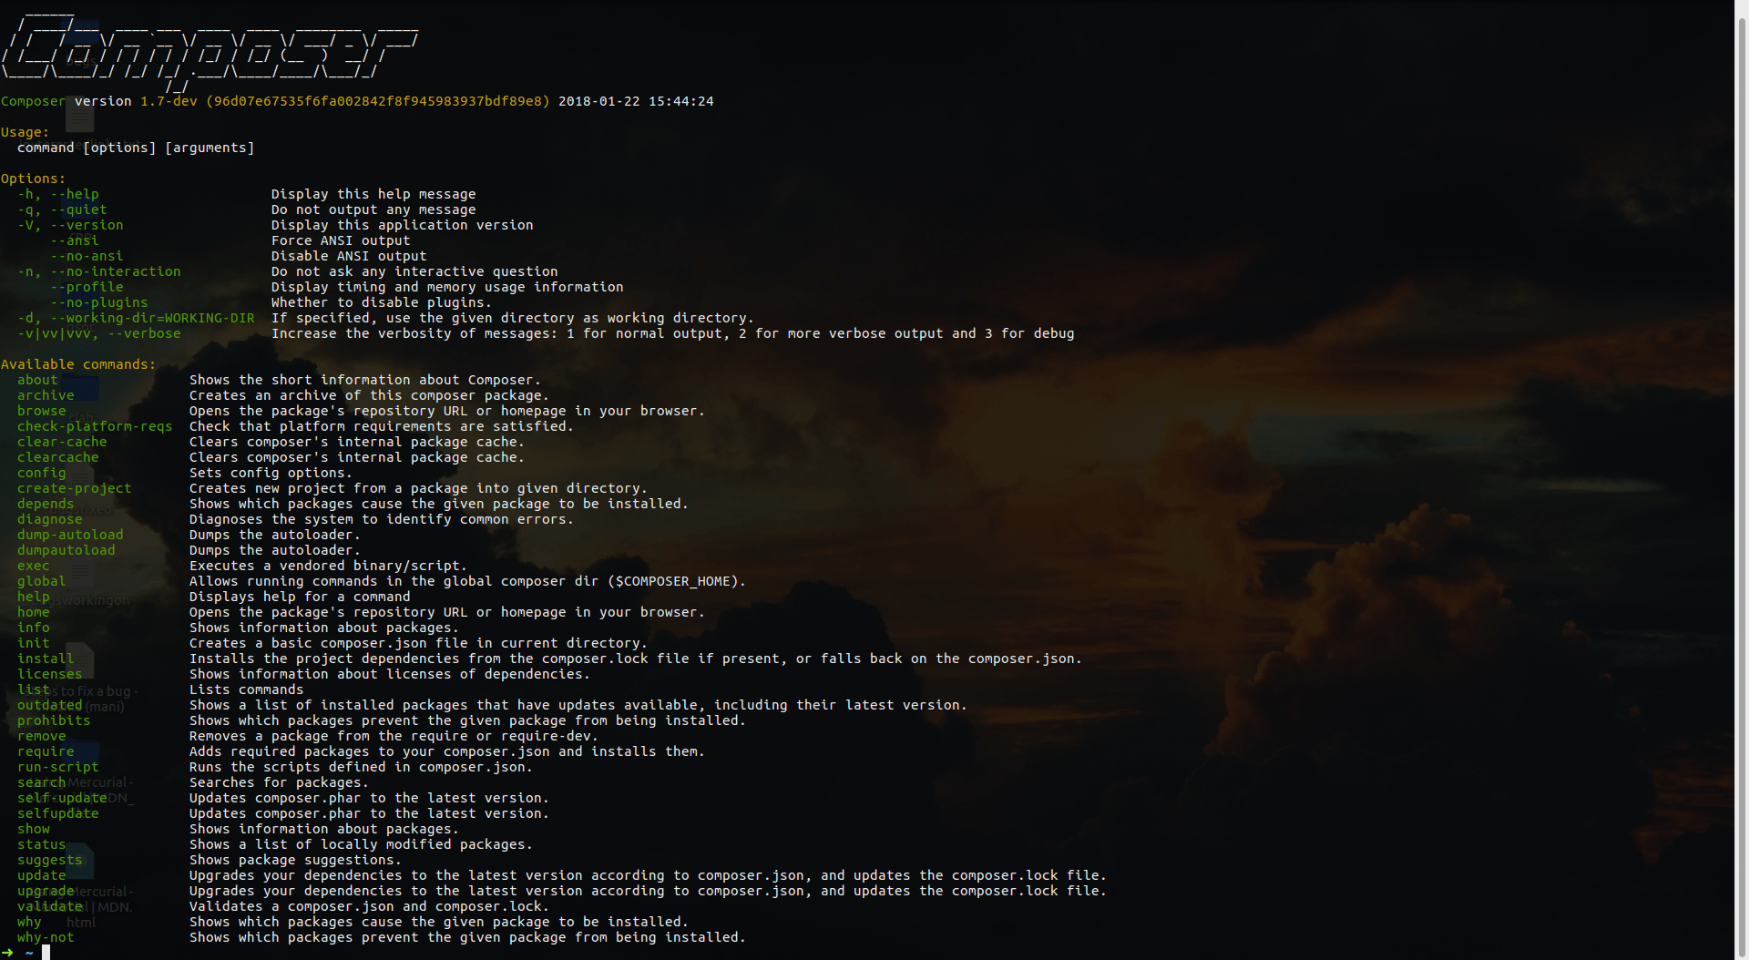Select the 'licenses' command name

[50, 674]
